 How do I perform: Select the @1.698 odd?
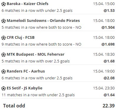pos(108,44)
